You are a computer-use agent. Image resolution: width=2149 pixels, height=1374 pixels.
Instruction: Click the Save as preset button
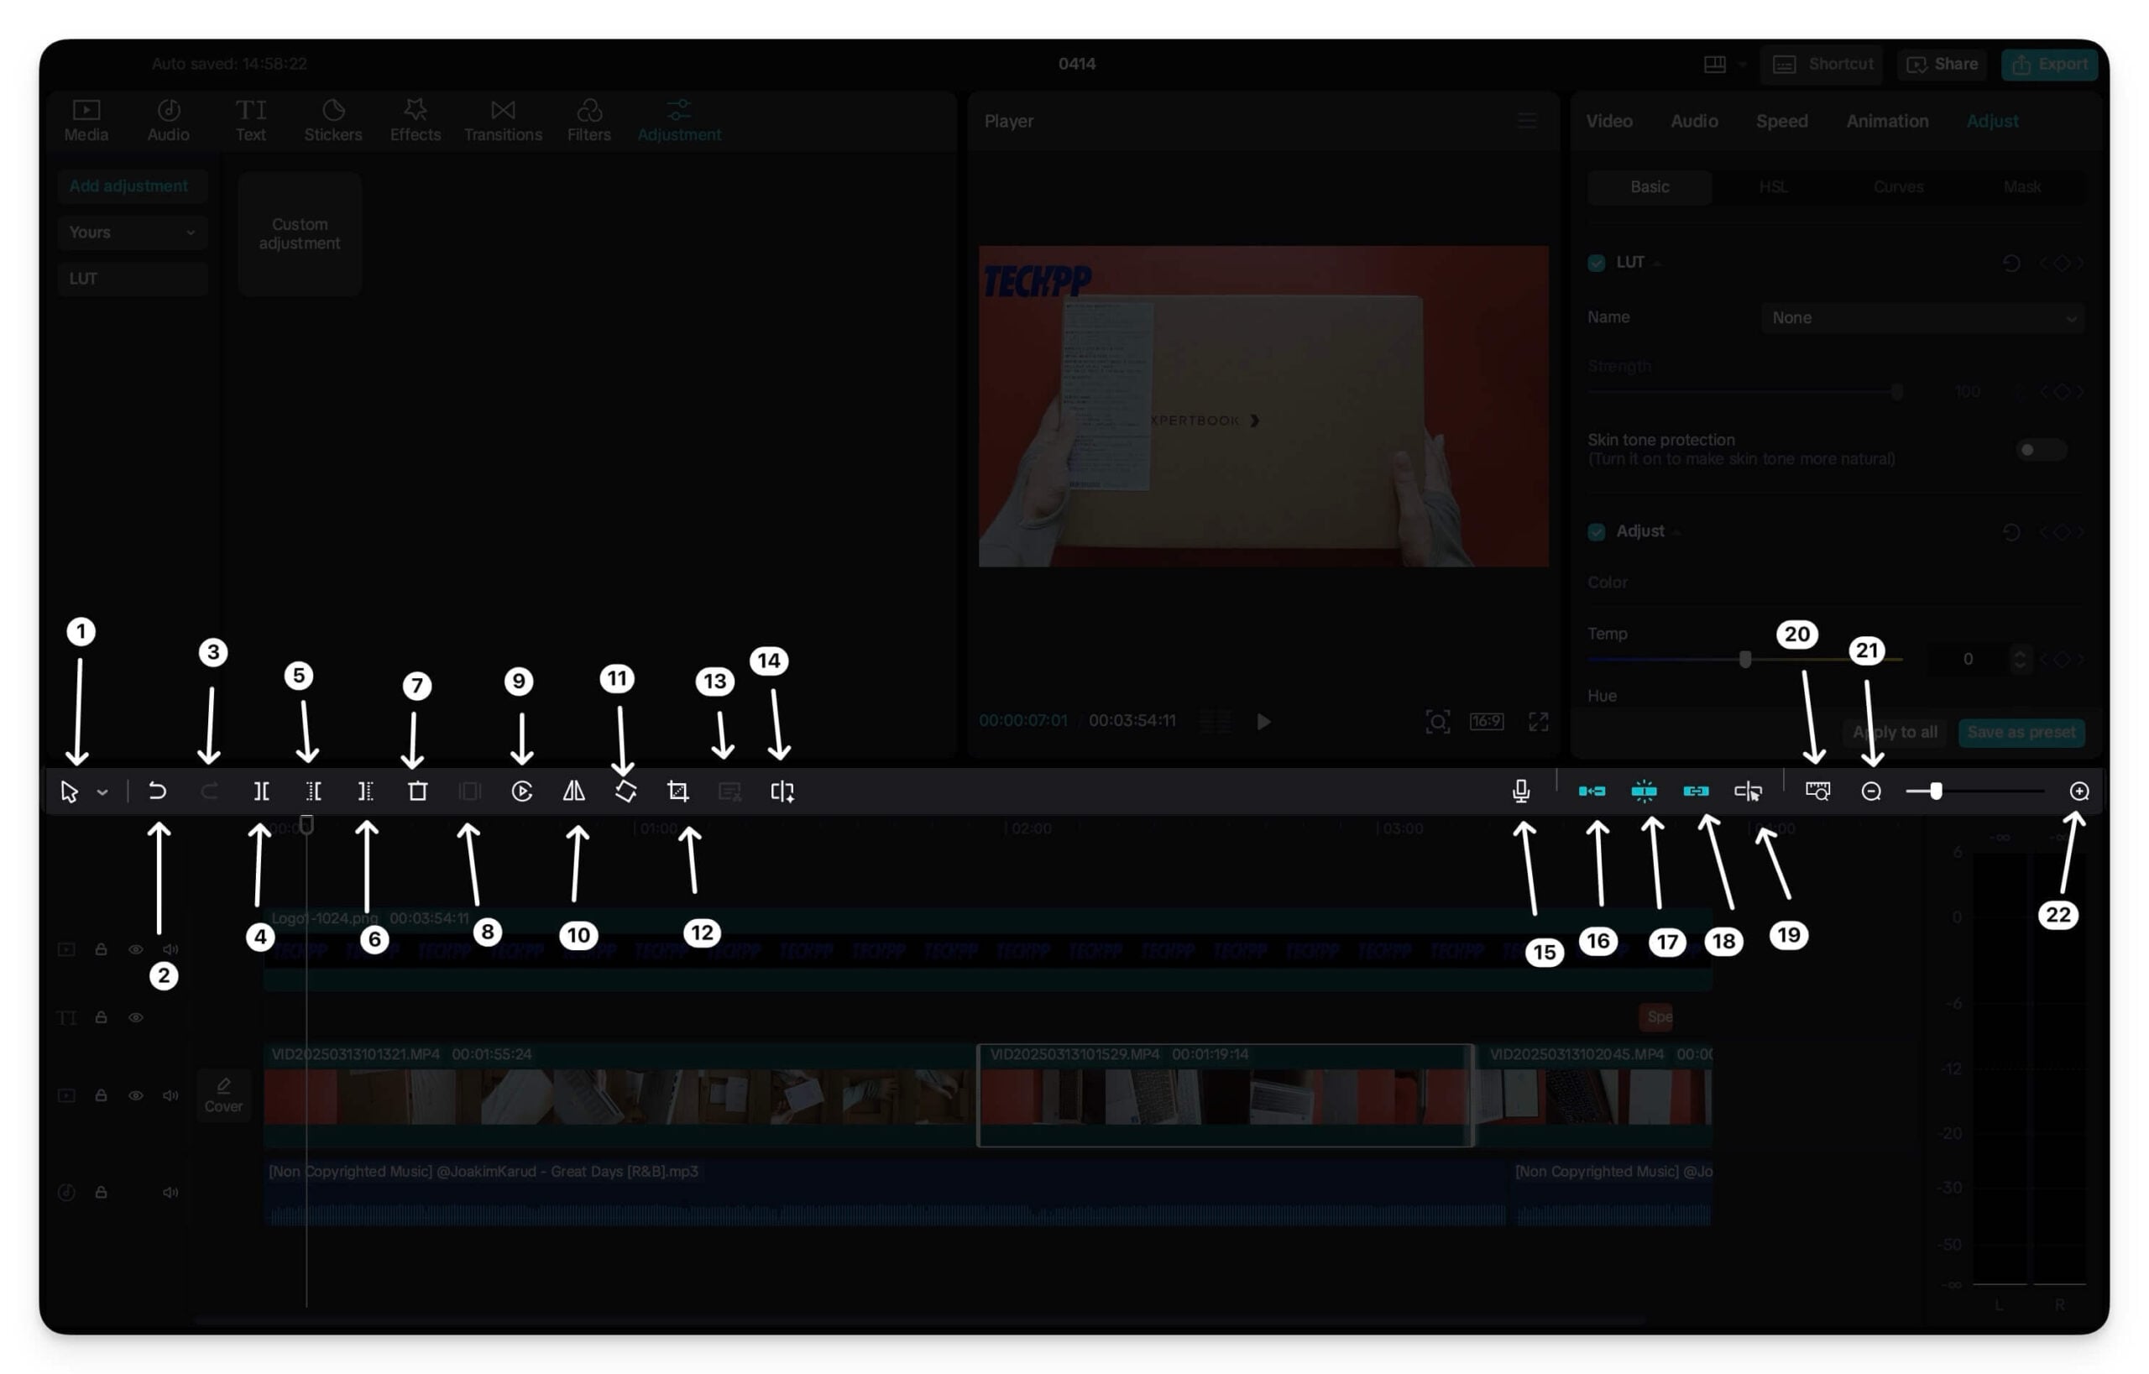click(x=2021, y=733)
